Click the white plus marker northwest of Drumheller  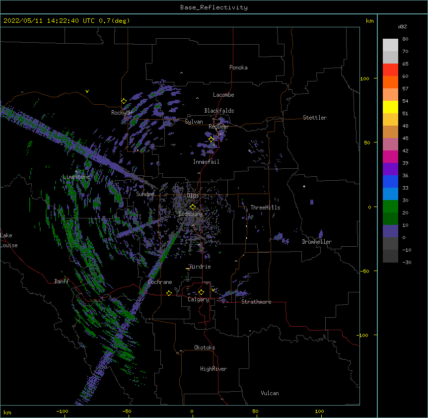pos(304,186)
